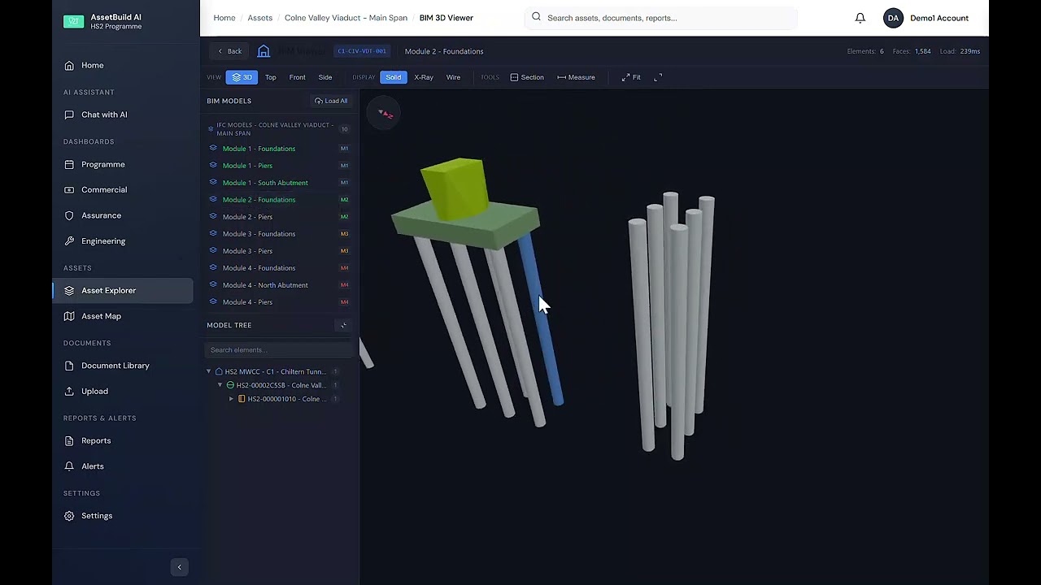Switch to 3D view mode
Screen dimensions: 1041x585
[242, 77]
